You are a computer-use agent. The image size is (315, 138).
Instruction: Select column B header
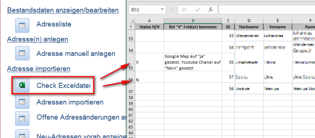pos(193,21)
